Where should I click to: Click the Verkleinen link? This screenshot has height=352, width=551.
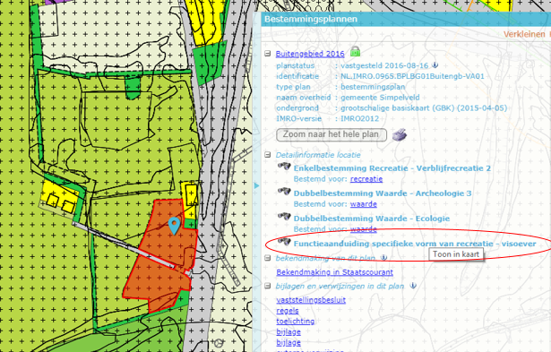(x=524, y=34)
